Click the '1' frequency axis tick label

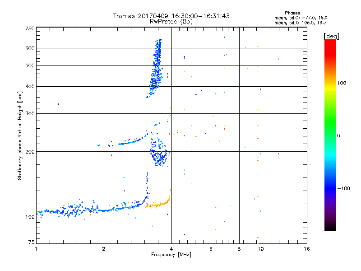click(x=36, y=249)
